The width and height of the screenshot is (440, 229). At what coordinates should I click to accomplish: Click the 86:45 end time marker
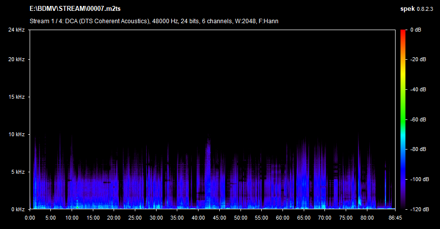coord(395,218)
